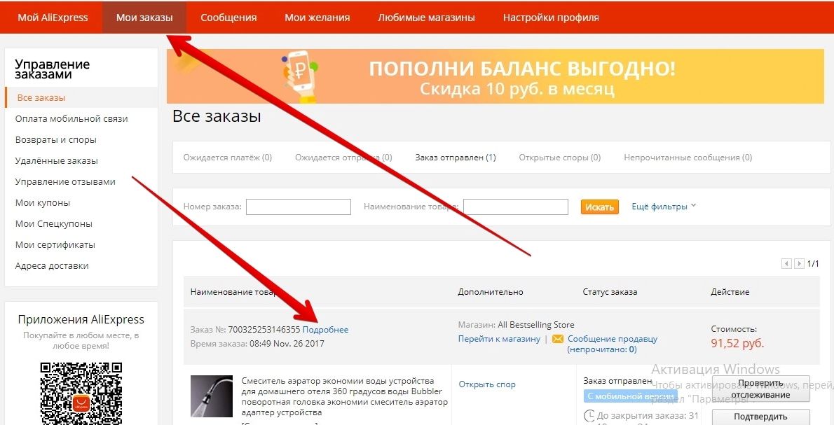
Task: Click the envelope icon beside Сообщение продавцу
Action: 557,339
